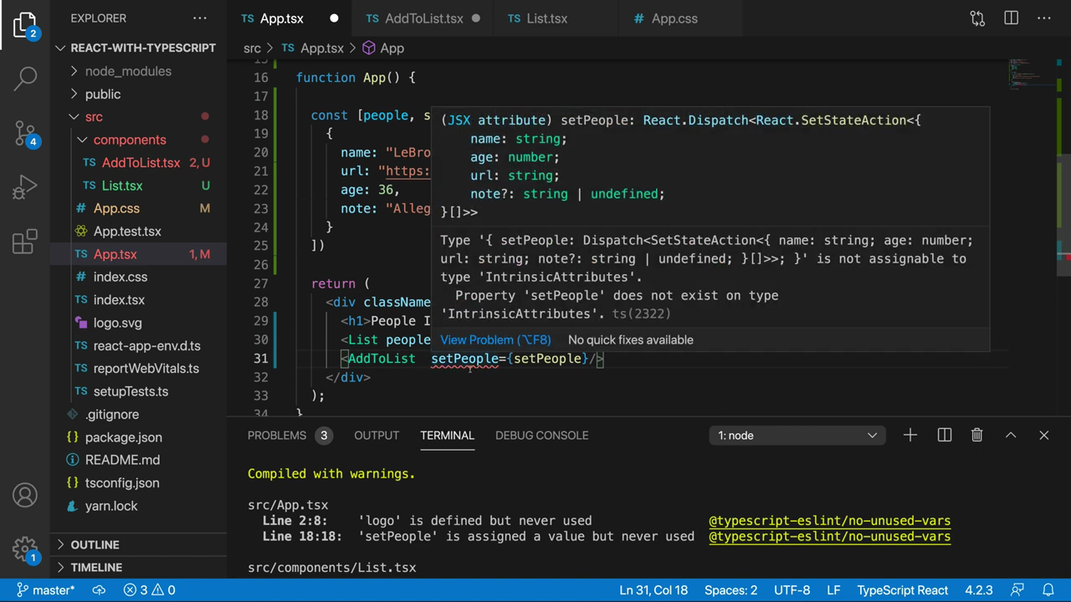Open the PROBLEMS panel tab
1071x602 pixels.
pos(290,435)
